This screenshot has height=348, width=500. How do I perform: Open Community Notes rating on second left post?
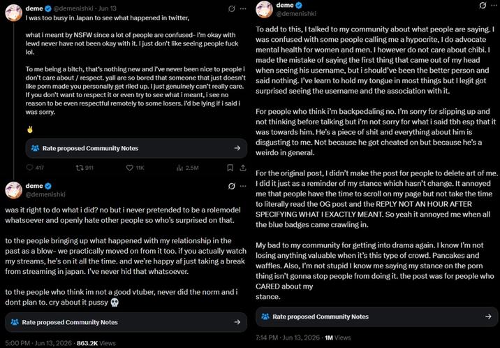point(126,322)
